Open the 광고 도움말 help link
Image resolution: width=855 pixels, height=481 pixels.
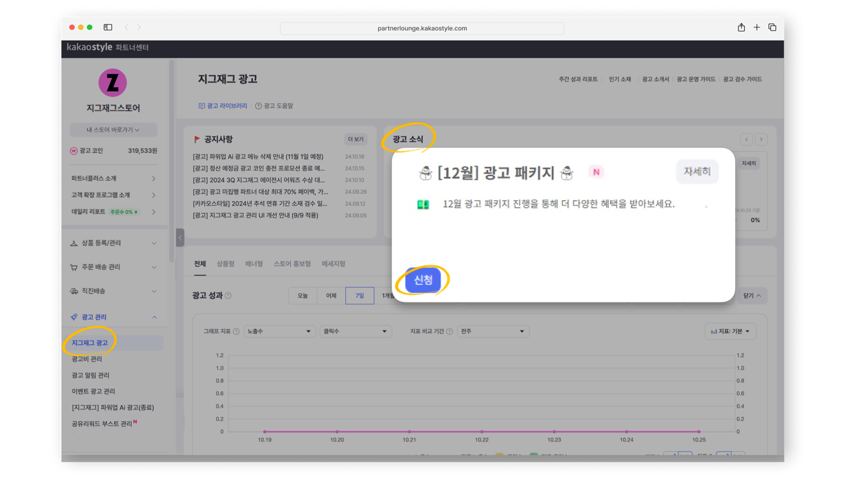[x=274, y=106]
